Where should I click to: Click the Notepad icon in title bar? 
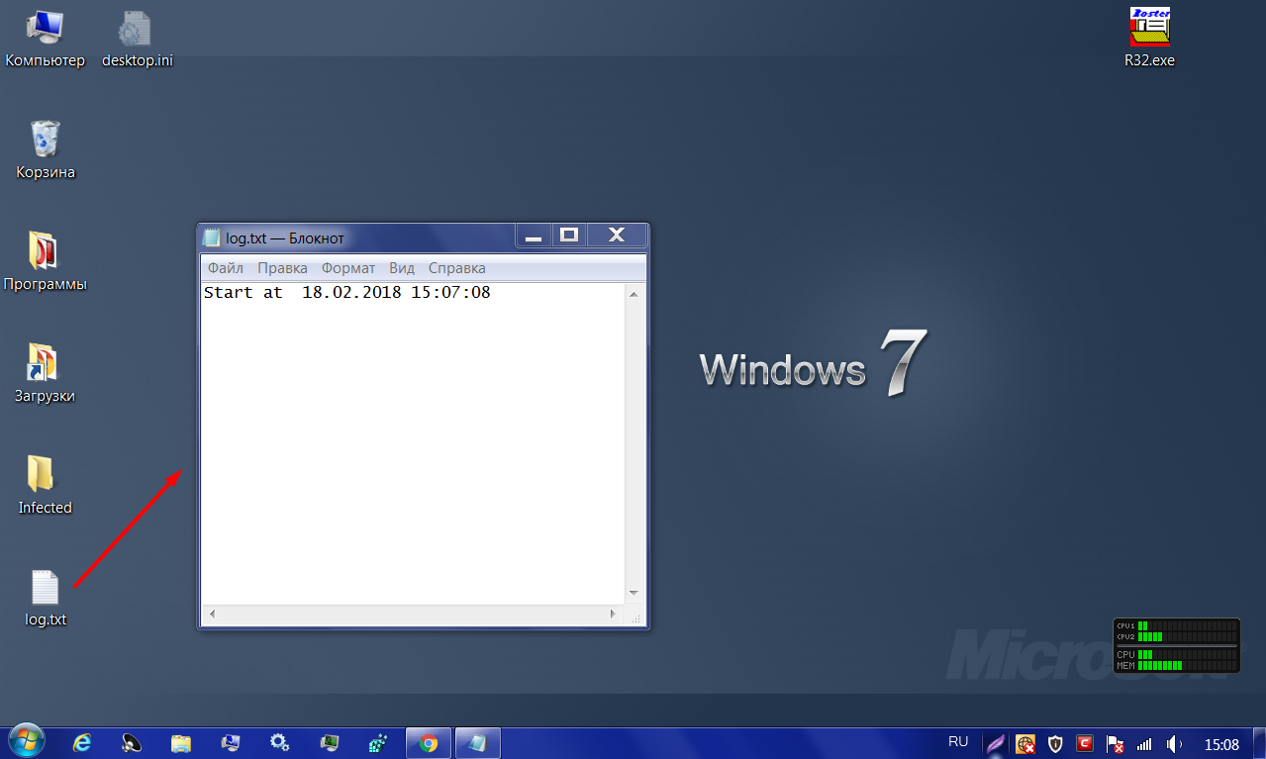pyautogui.click(x=211, y=237)
